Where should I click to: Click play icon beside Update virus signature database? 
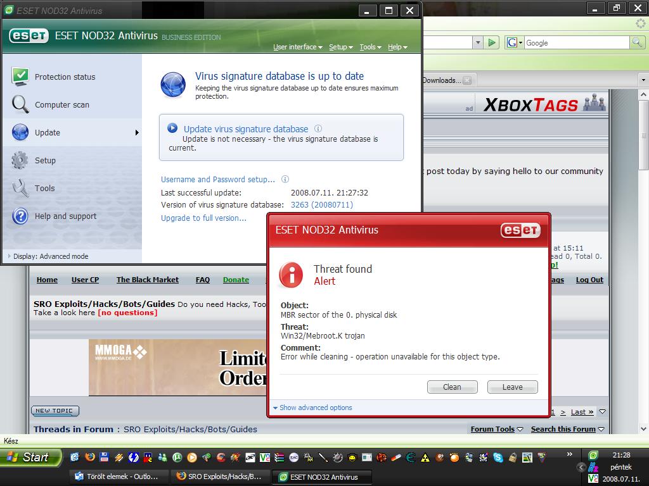pyautogui.click(x=172, y=128)
